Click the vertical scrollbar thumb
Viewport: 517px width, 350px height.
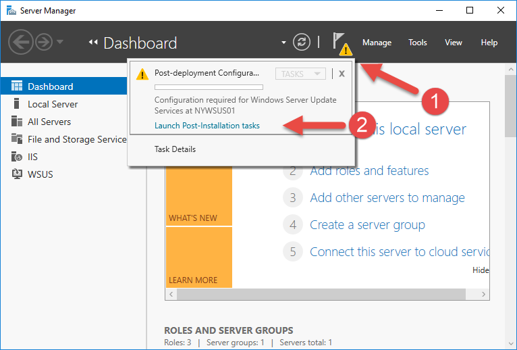(x=511, y=106)
